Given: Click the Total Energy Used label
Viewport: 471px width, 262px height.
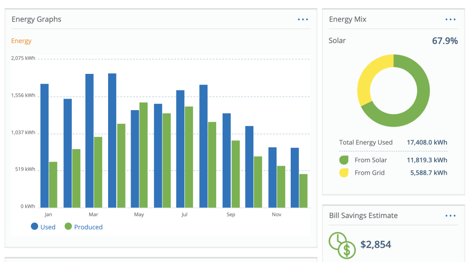Looking at the screenshot, I should tap(366, 142).
